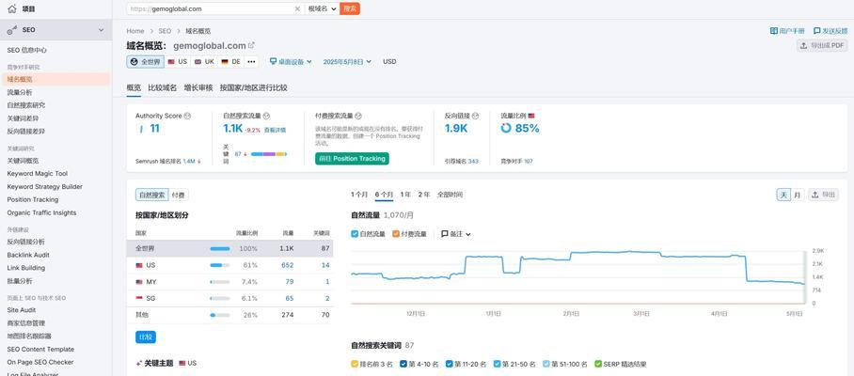
Task: Open the 桌面设备 device dropdown
Action: point(291,61)
